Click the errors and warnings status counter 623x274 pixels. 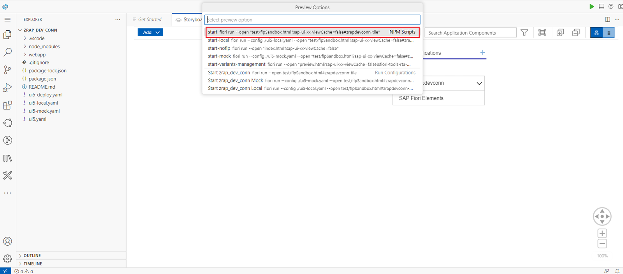pos(24,271)
